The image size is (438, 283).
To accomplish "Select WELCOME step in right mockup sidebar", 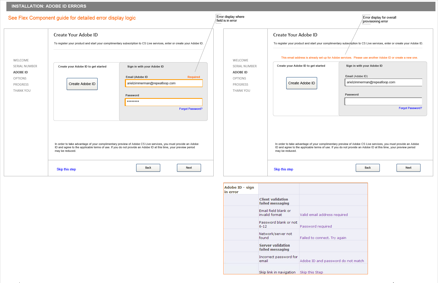I will (x=240, y=60).
